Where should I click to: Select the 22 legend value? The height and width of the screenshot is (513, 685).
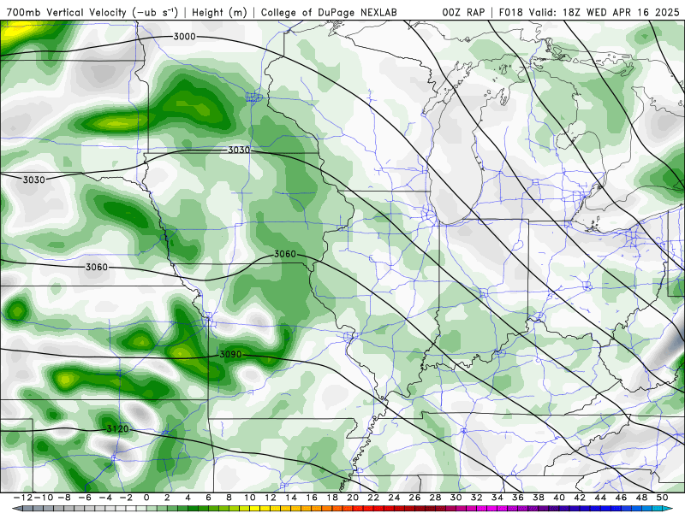click(373, 498)
